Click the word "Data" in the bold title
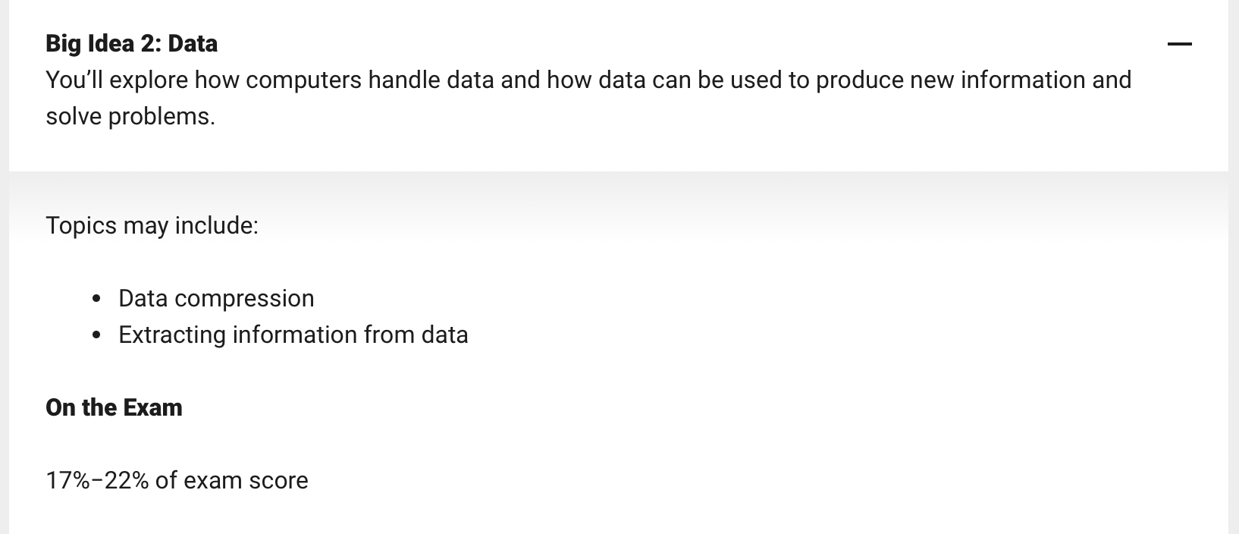The image size is (1239, 534). [193, 43]
